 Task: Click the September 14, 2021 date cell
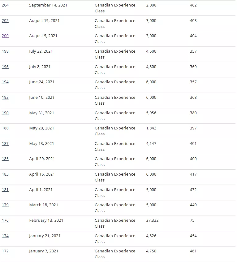pyautogui.click(x=48, y=5)
